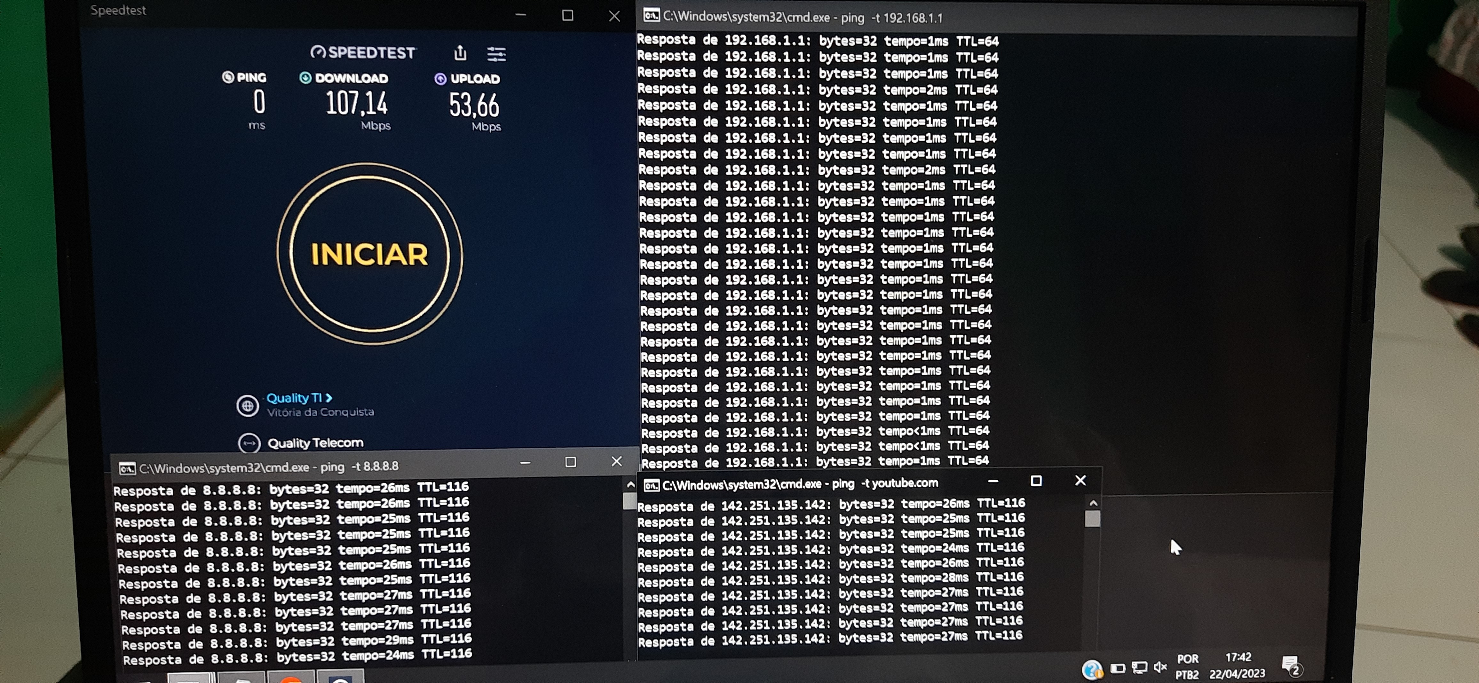The height and width of the screenshot is (683, 1479).
Task: Toggle muted speaker icon in system tray
Action: coord(1160,667)
